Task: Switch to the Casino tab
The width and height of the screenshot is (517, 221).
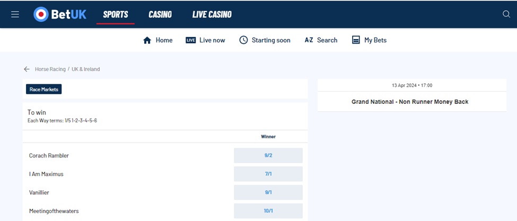Action: coord(160,14)
